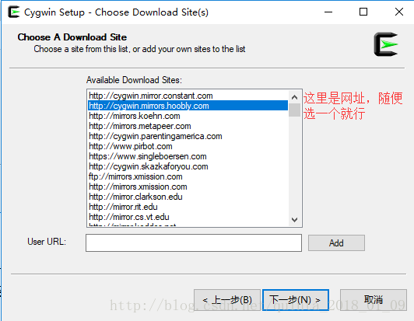
Task: Select http://mirror.clarkson.edu mirror
Action: pos(188,197)
